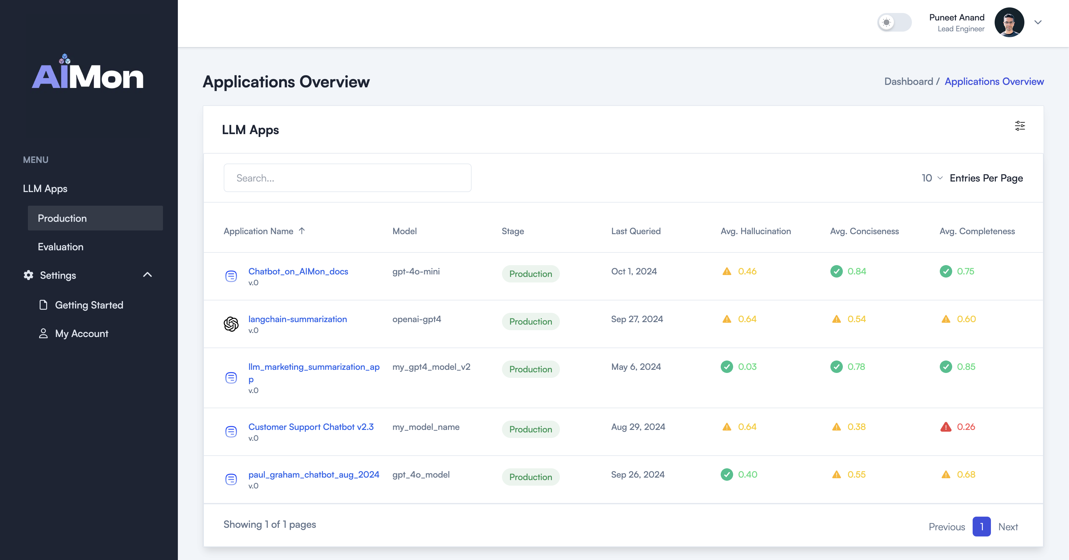Click the Next pagination button
The image size is (1069, 560).
tap(1008, 527)
